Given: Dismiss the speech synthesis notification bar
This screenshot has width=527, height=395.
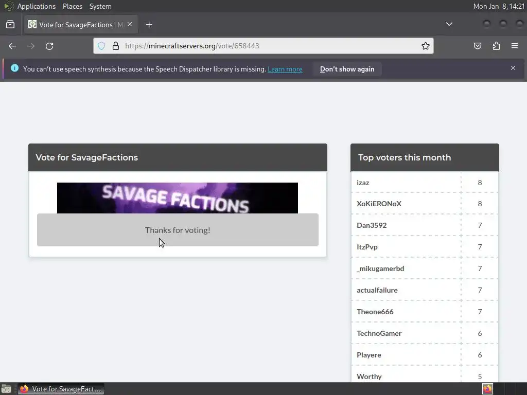Looking at the screenshot, I should pos(513,68).
